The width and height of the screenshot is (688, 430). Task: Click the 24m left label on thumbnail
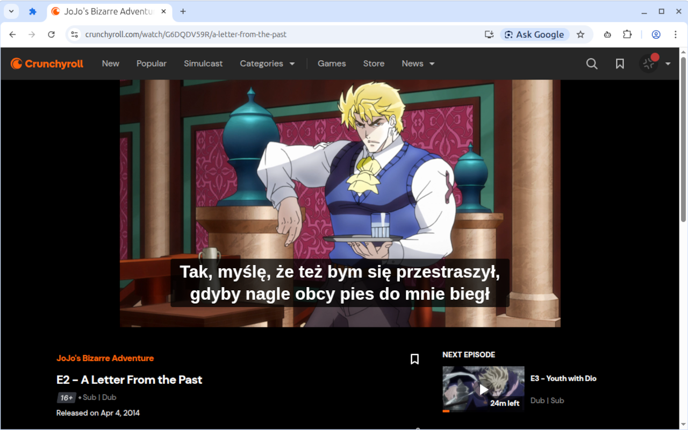tap(505, 403)
